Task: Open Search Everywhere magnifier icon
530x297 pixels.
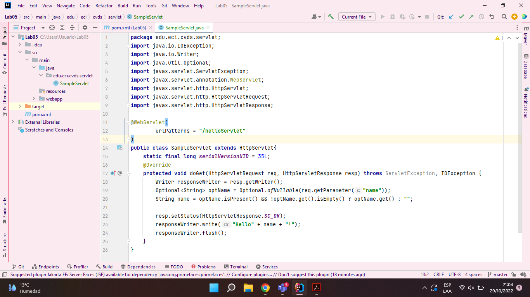Action: 504,17
